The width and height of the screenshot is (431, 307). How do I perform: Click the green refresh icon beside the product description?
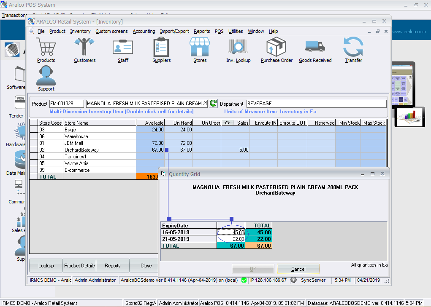pyautogui.click(x=213, y=103)
